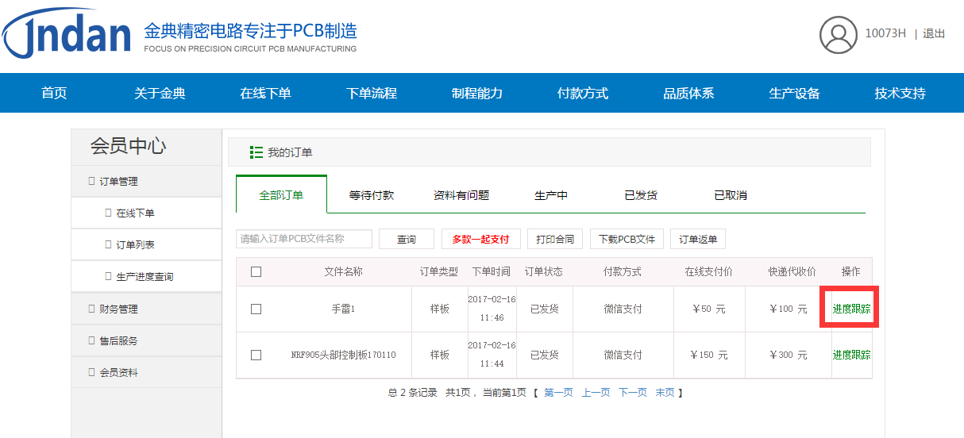Viewport: 964px width, 438px height.
Task: Click the 退出 logout link
Action: point(934,34)
